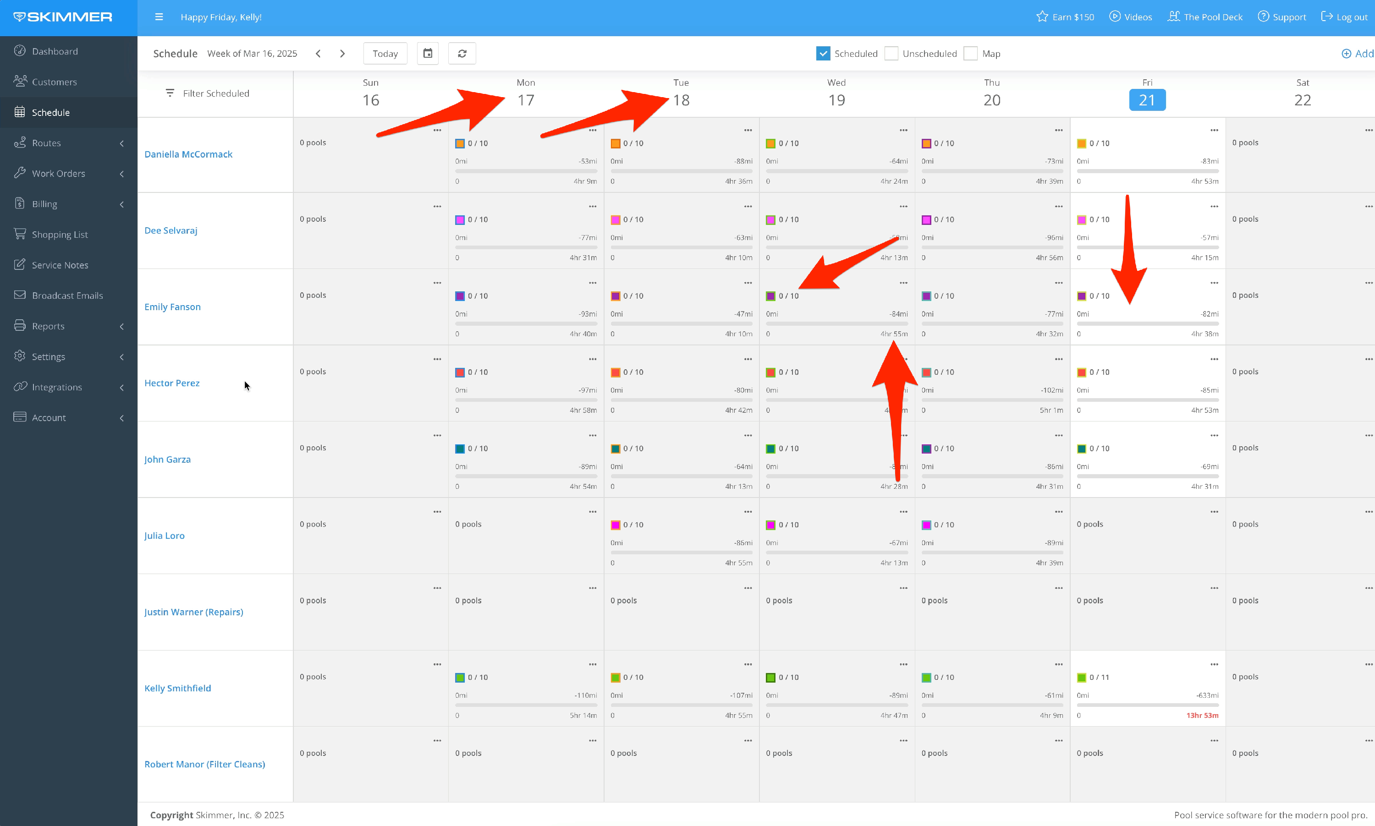Go to next week arrow
This screenshot has width=1375, height=826.
342,54
